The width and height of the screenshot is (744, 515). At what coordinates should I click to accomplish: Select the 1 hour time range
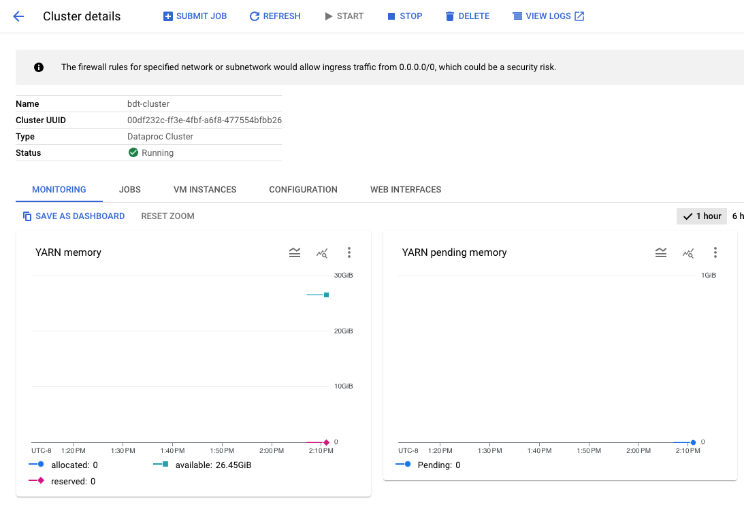[x=702, y=216]
